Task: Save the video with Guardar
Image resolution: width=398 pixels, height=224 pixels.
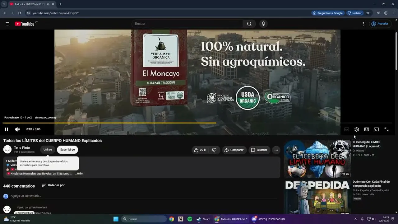Action: (259, 150)
